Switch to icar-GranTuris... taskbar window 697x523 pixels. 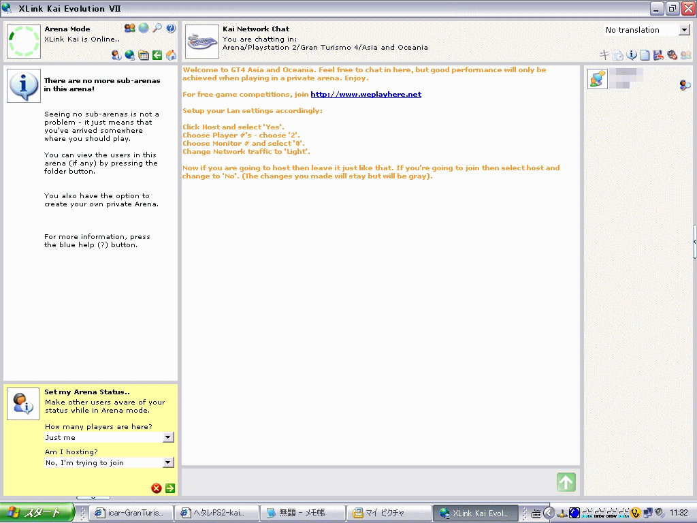tap(131, 513)
